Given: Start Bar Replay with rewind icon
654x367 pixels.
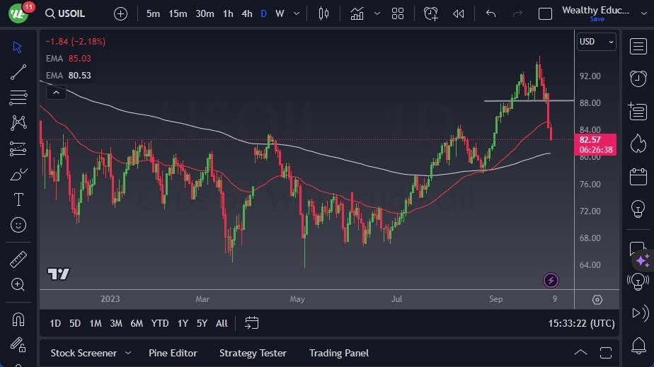Looking at the screenshot, I should coord(459,13).
